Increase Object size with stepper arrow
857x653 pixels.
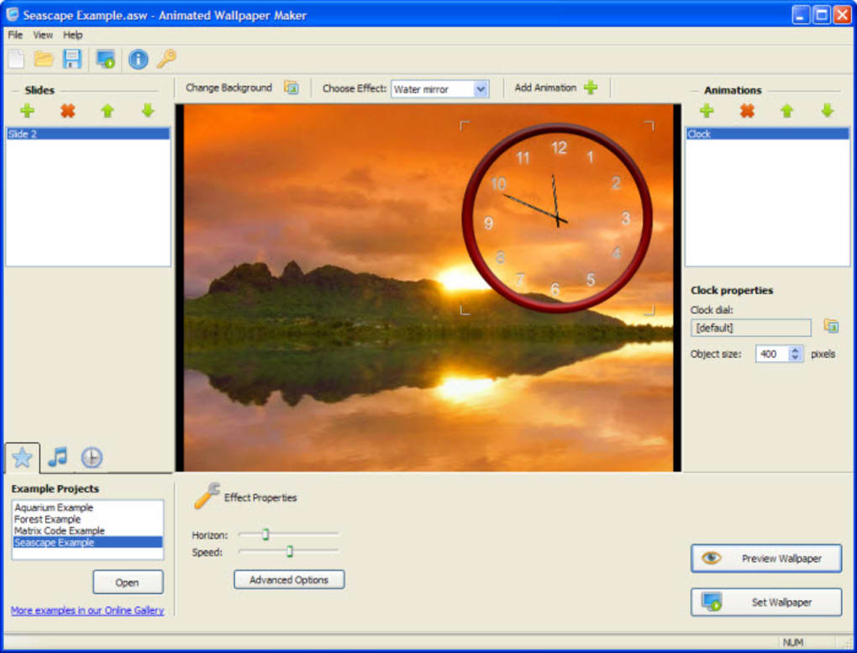point(795,350)
